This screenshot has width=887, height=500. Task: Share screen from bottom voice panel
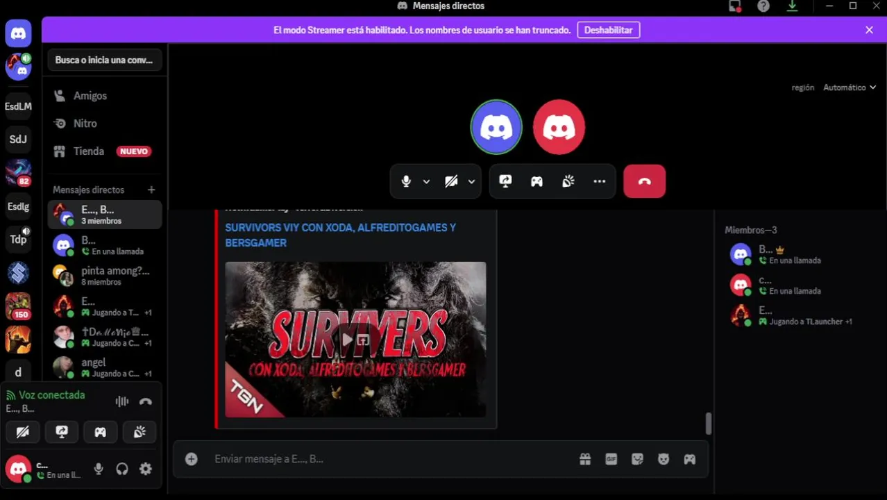click(x=62, y=432)
